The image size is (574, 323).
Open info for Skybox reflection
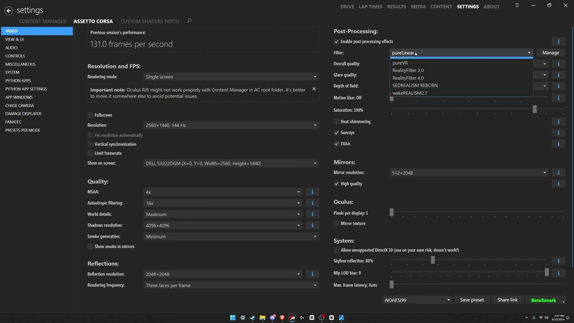coord(558,261)
